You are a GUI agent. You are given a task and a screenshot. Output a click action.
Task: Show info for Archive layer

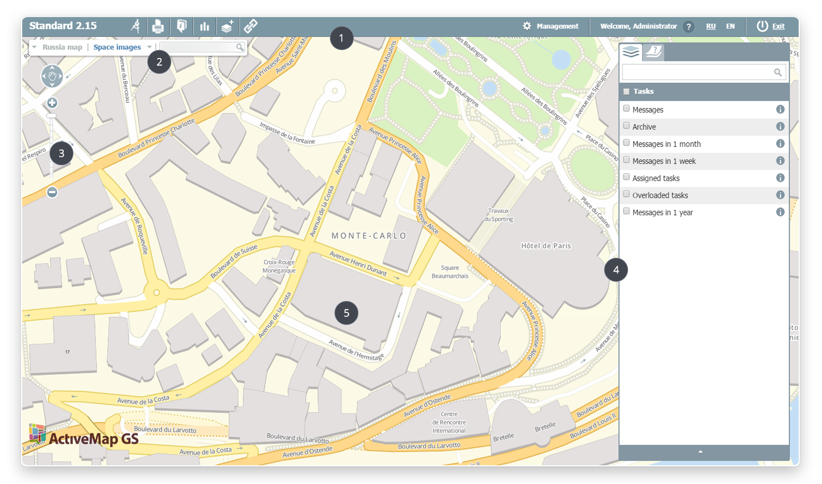[x=780, y=127]
